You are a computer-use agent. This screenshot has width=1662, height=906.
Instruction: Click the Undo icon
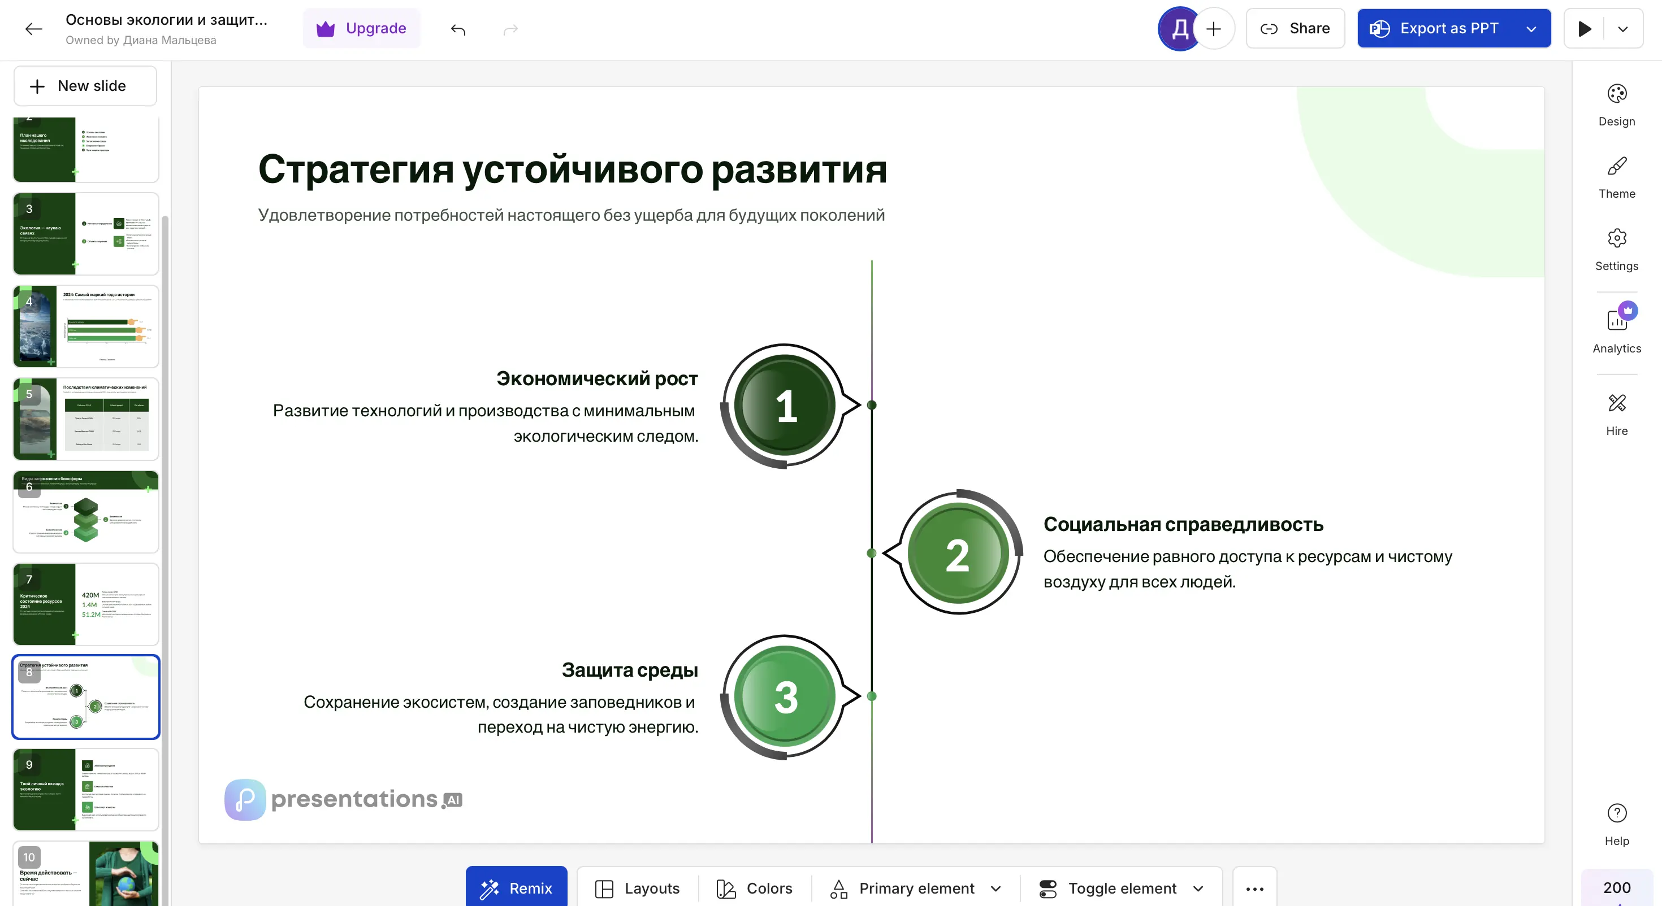coord(458,29)
